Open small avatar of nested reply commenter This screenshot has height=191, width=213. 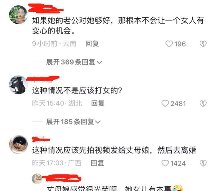tap(37, 178)
